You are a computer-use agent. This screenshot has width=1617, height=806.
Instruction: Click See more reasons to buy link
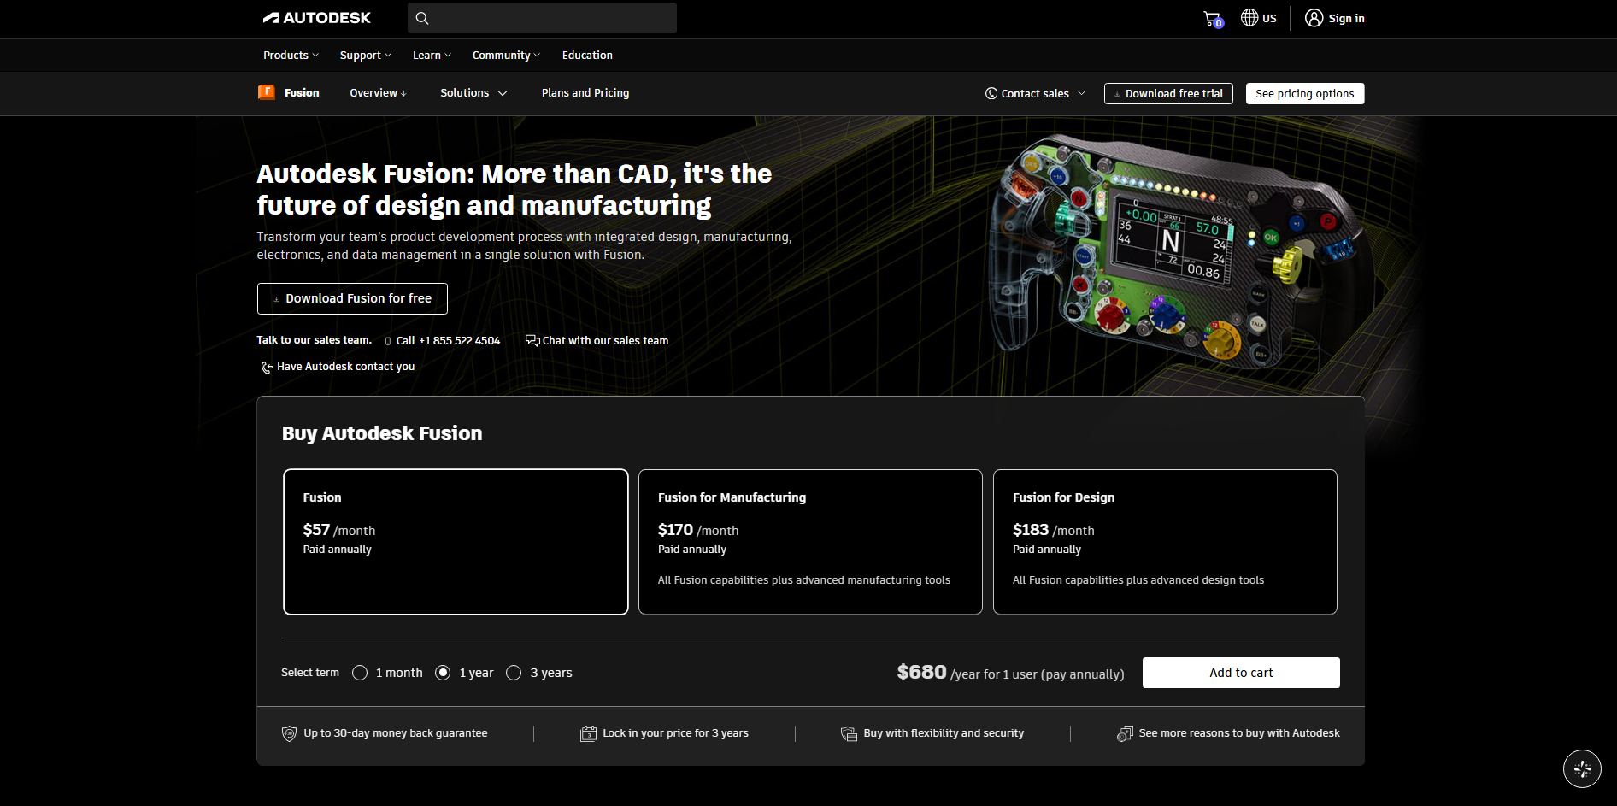[1239, 733]
